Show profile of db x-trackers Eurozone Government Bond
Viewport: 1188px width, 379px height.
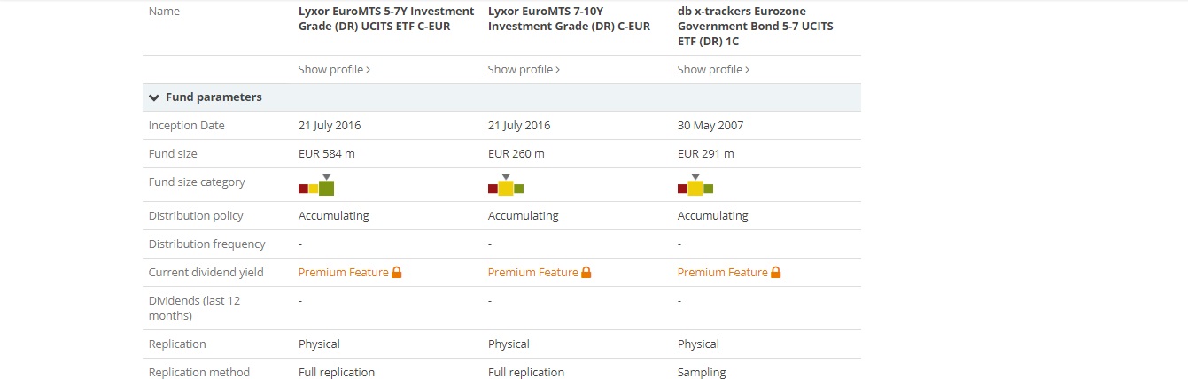(x=713, y=70)
